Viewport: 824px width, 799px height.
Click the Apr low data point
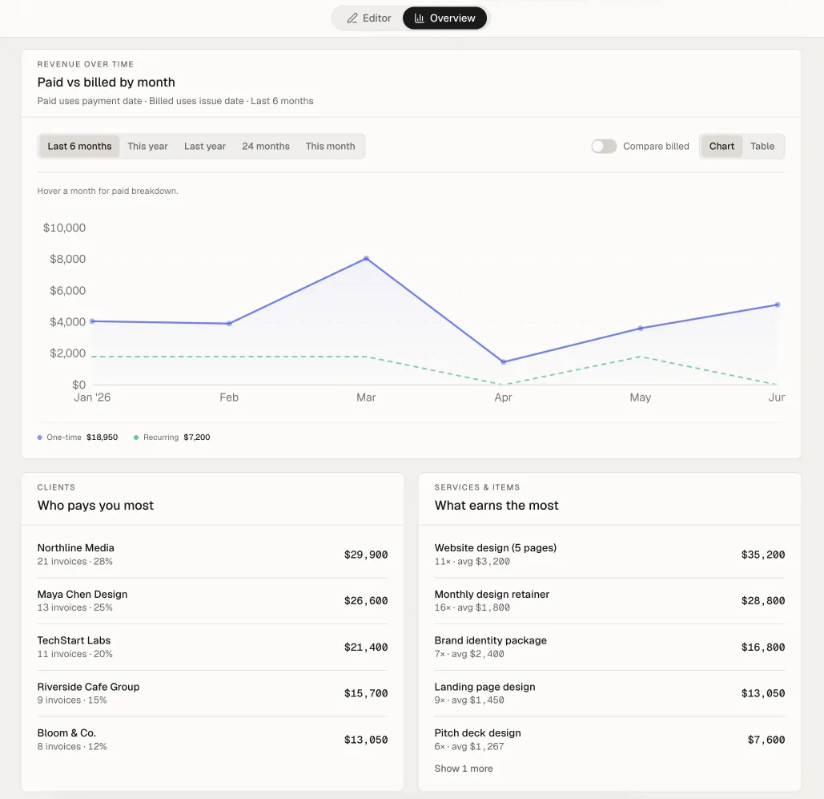(504, 362)
